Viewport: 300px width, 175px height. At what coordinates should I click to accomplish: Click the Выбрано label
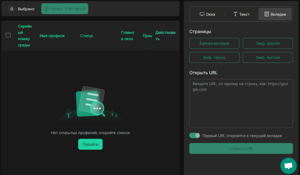[x=26, y=9]
